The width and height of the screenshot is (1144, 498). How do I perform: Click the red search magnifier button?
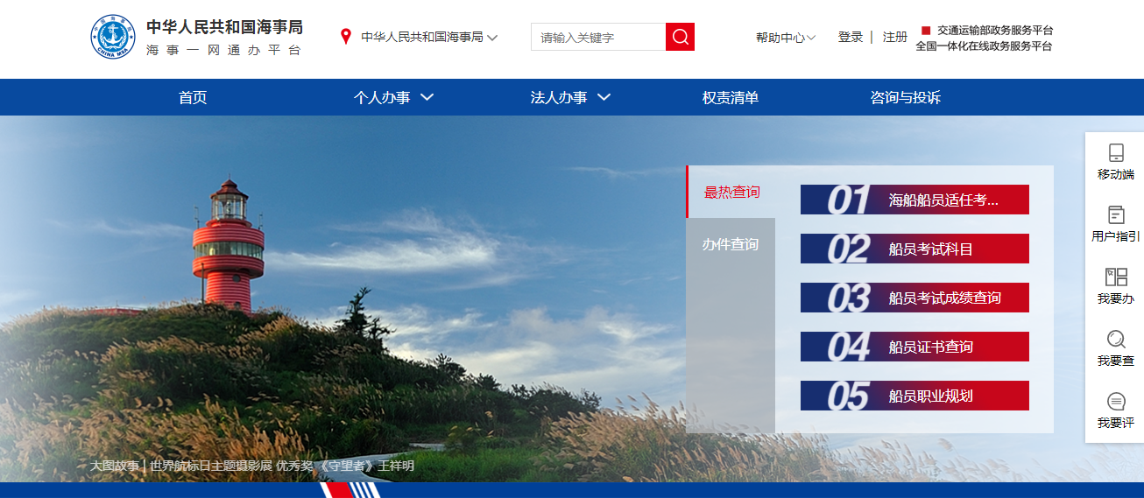click(680, 37)
